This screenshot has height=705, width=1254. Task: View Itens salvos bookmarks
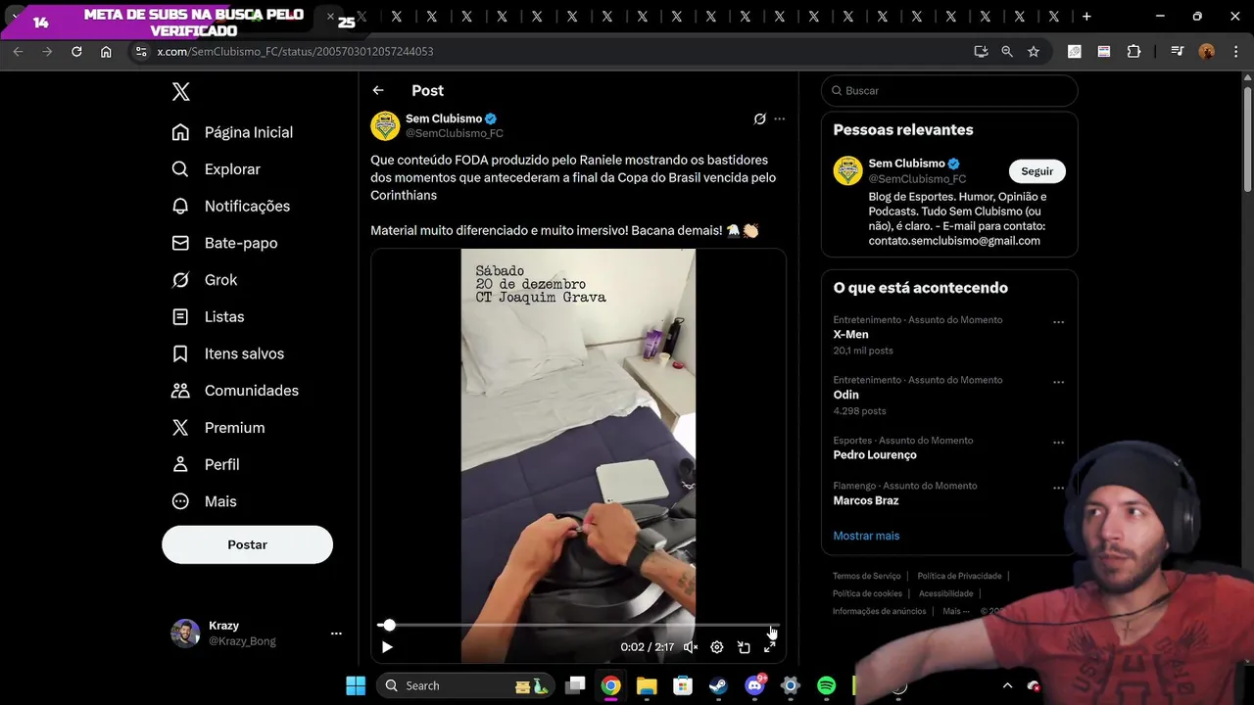click(227, 353)
